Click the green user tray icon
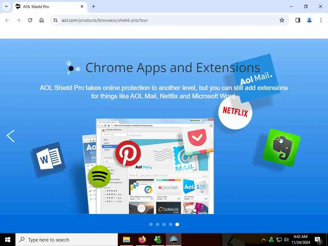Screen dimensions: 328x246 coord(271,240)
